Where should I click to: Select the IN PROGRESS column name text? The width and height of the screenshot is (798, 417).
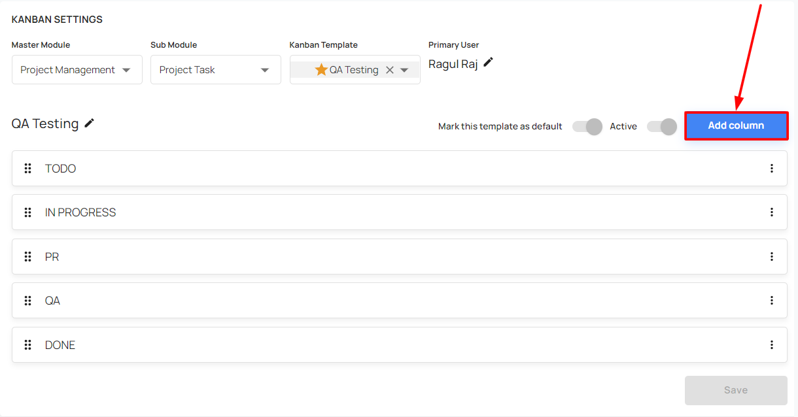pos(80,212)
